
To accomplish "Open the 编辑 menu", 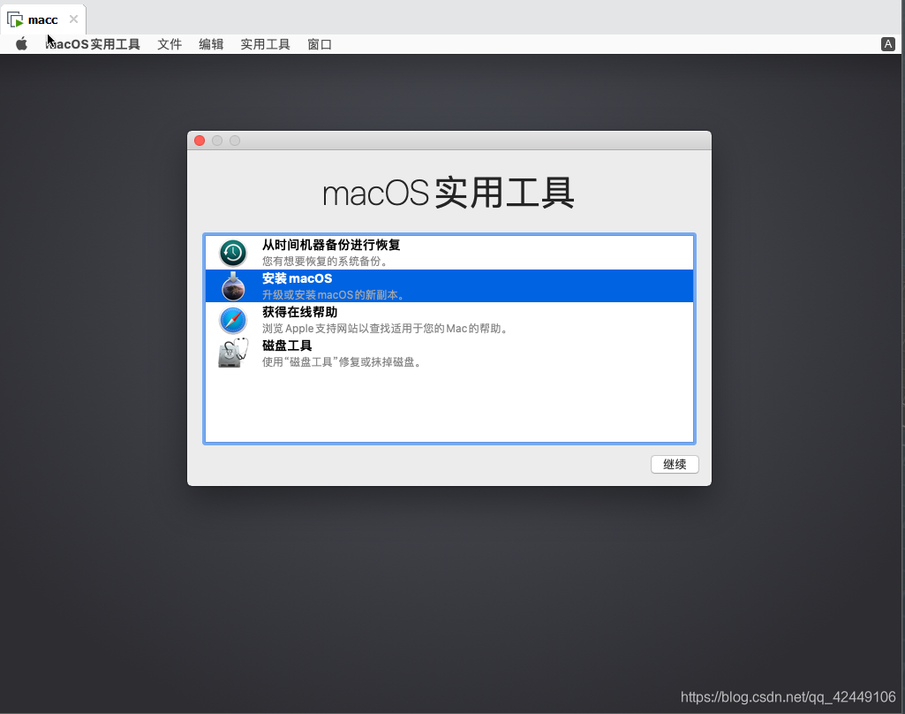I will coord(211,44).
